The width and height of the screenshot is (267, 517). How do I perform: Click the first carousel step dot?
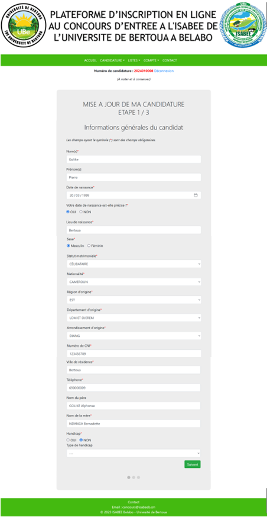coord(129,477)
